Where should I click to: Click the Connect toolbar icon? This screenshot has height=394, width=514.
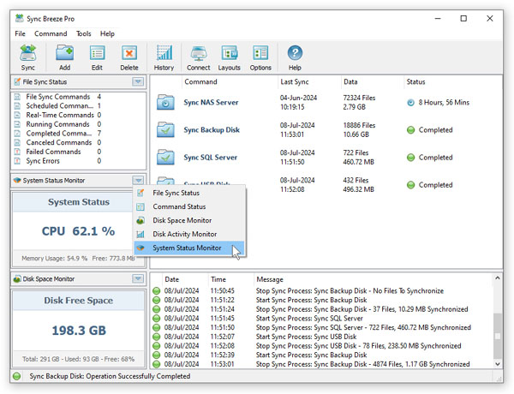[199, 53]
